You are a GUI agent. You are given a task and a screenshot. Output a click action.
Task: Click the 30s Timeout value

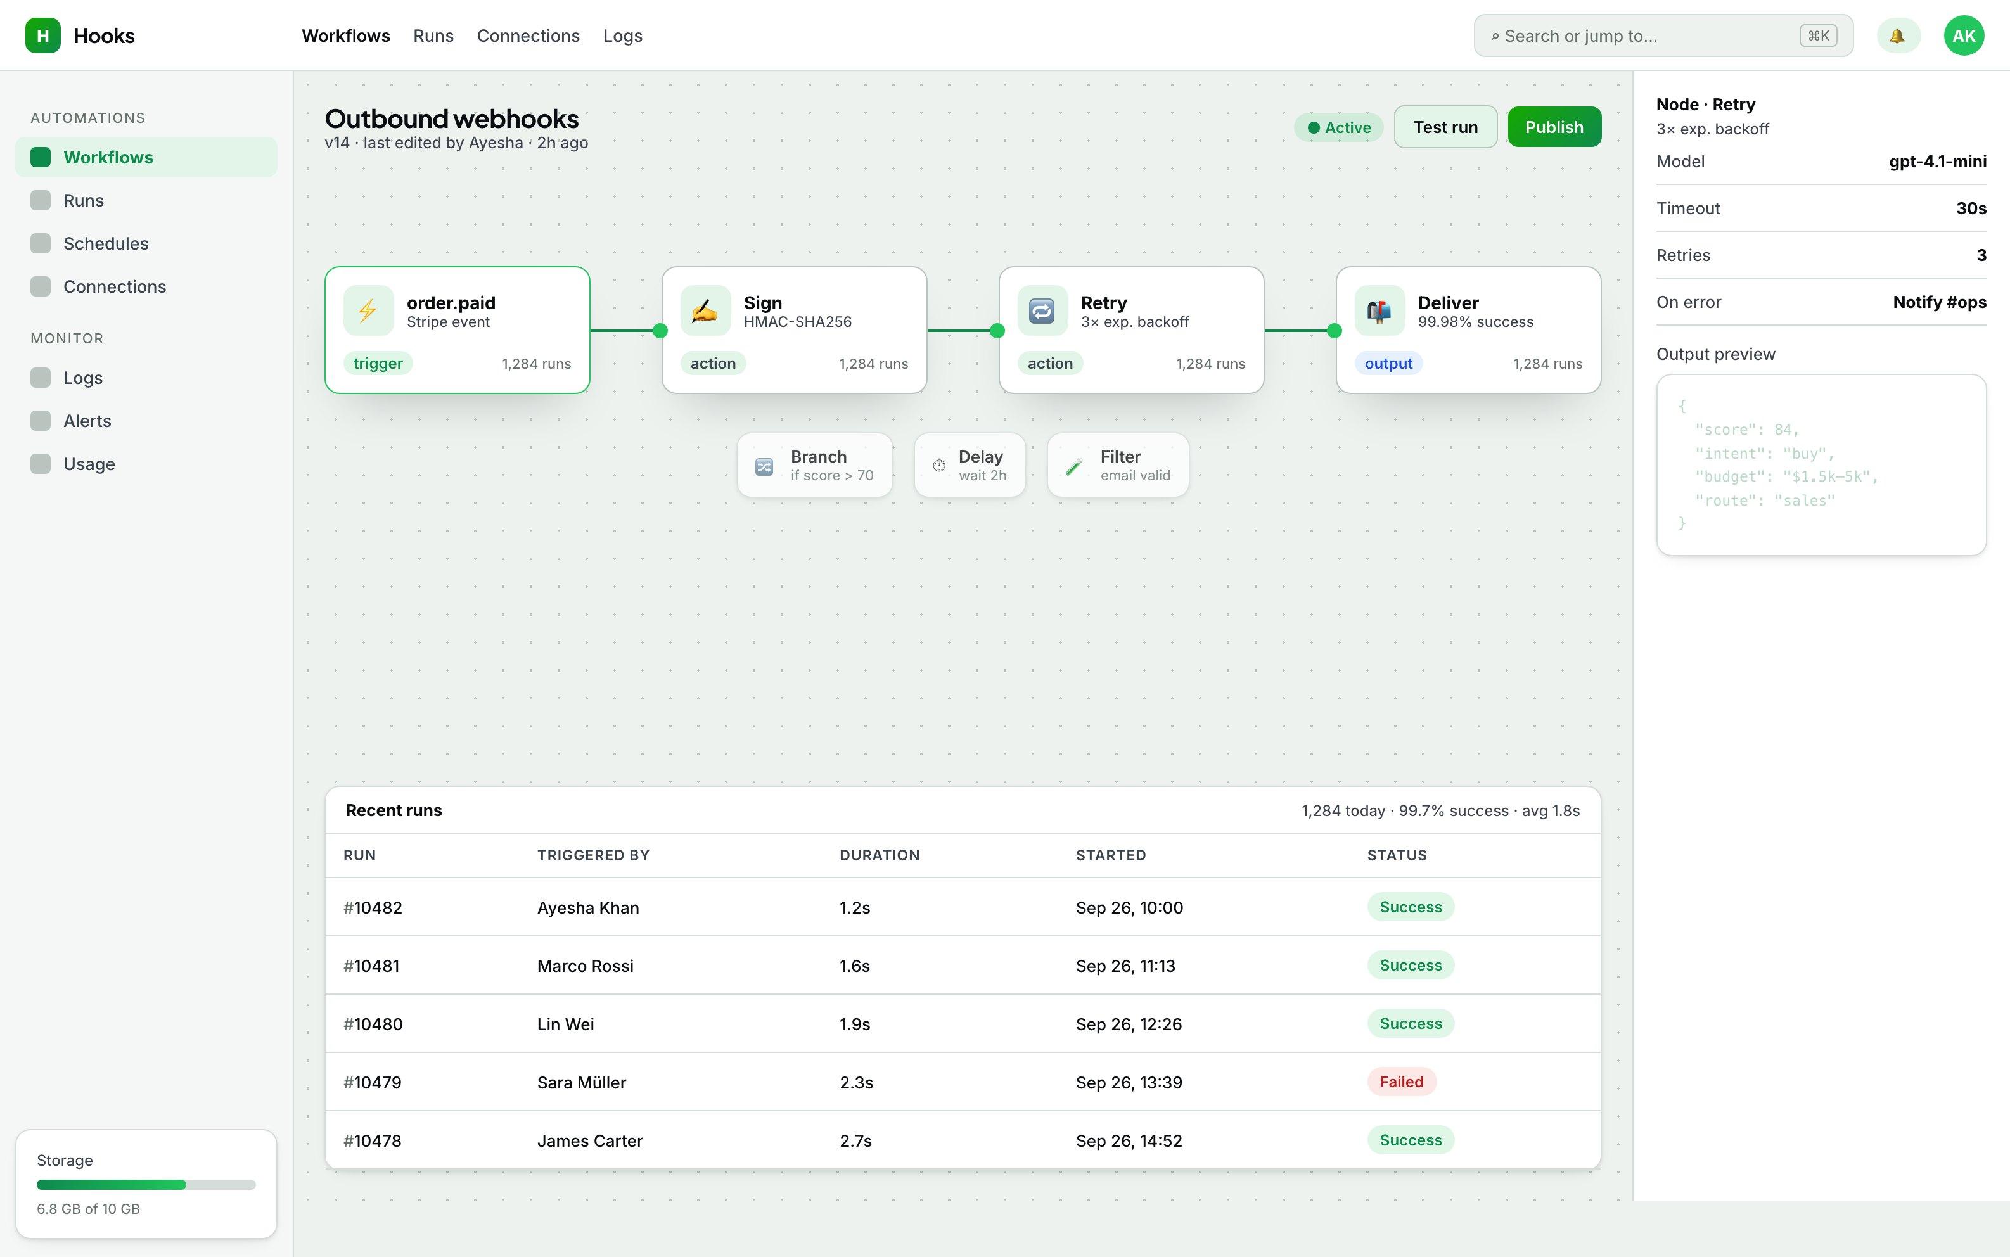point(1971,208)
